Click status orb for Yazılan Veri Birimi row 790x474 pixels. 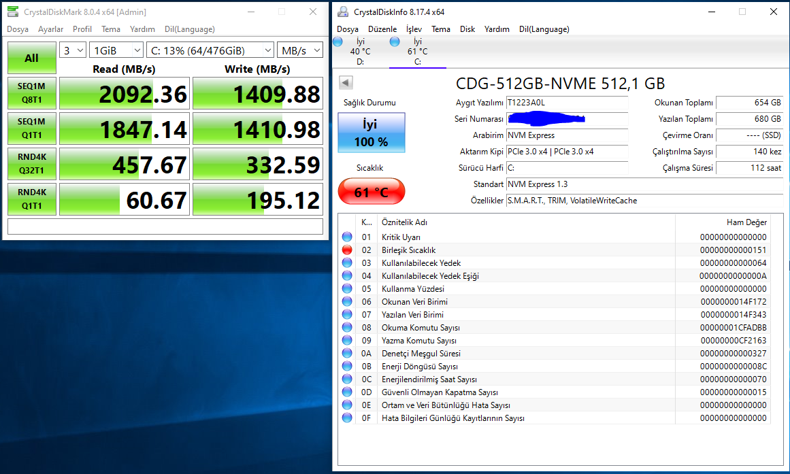click(x=346, y=314)
